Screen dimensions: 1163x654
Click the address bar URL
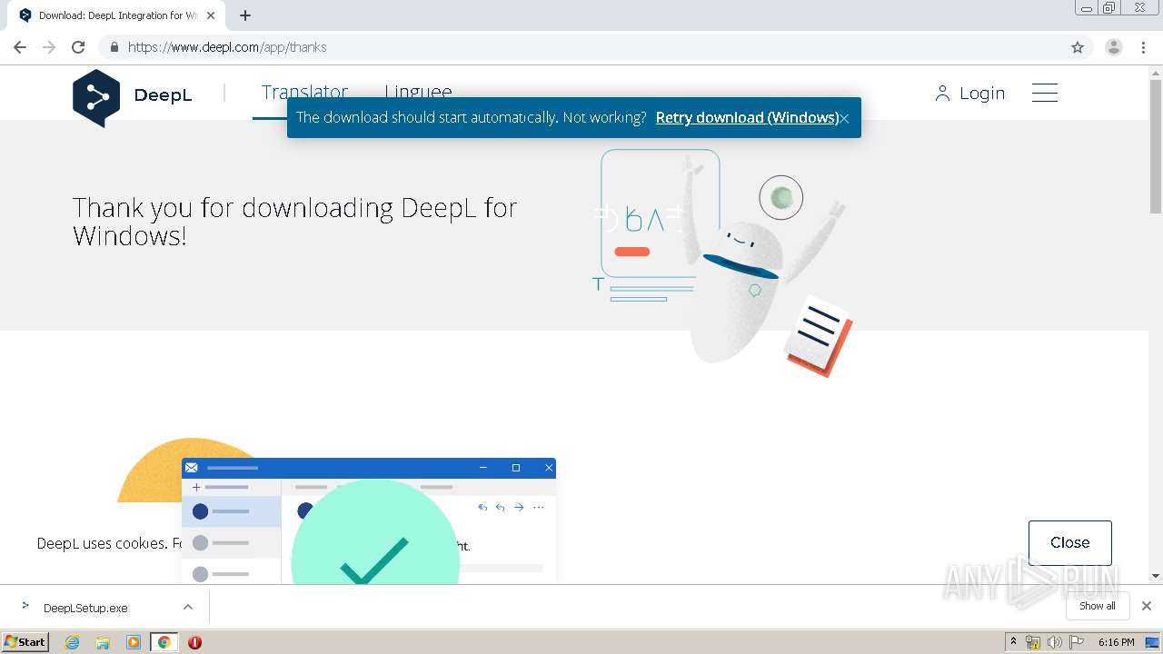coord(227,47)
